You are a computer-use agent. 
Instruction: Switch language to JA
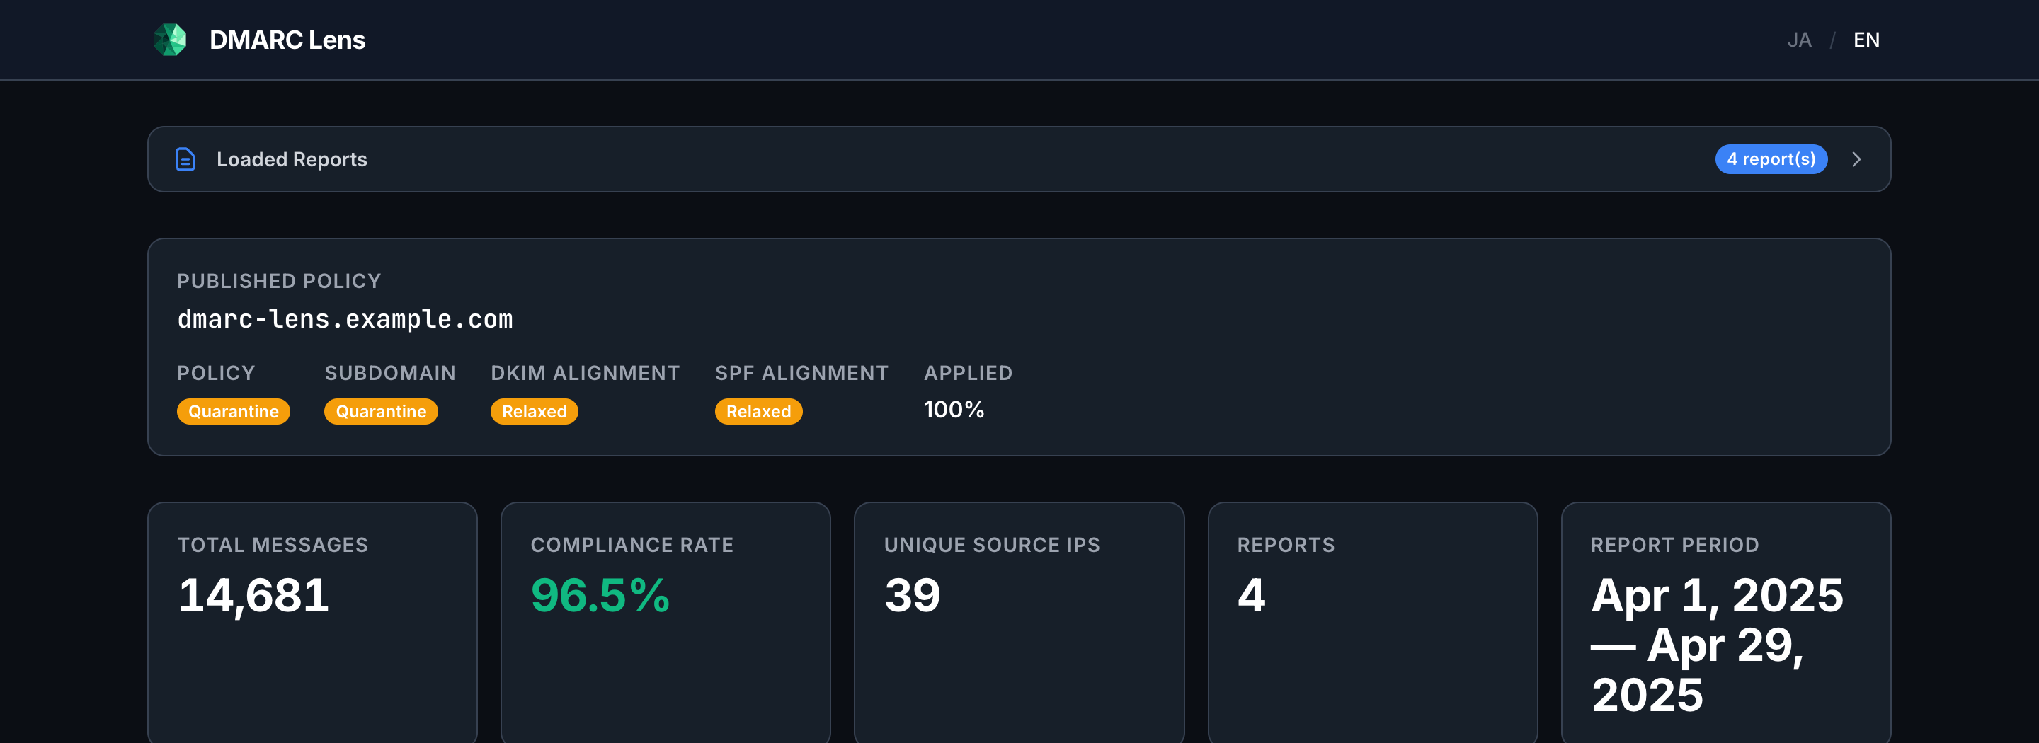1798,40
